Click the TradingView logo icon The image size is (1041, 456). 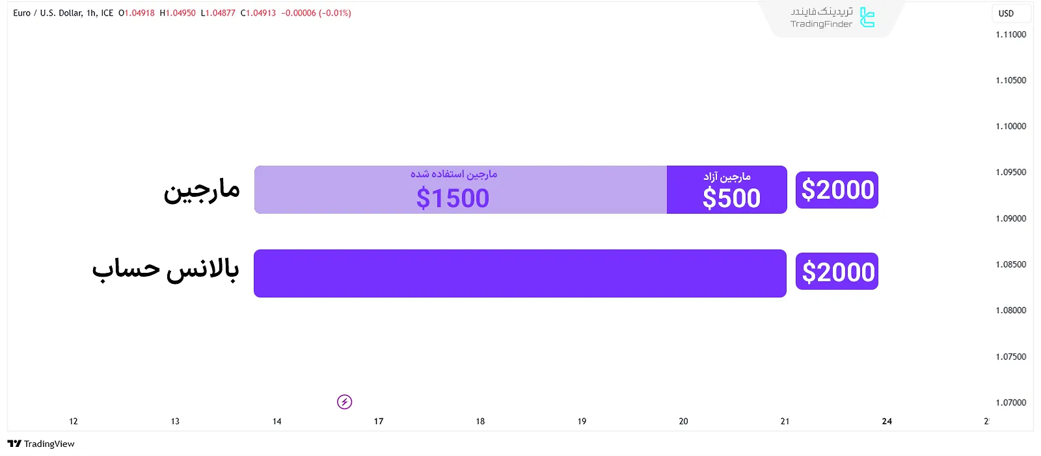(x=14, y=444)
